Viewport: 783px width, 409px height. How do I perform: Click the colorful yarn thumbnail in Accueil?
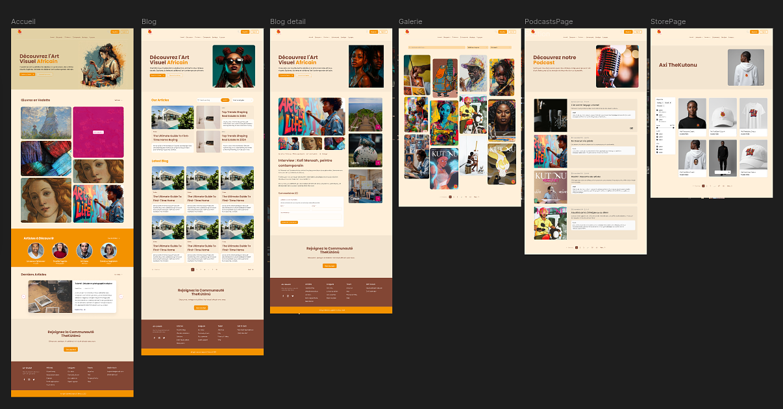coord(46,159)
